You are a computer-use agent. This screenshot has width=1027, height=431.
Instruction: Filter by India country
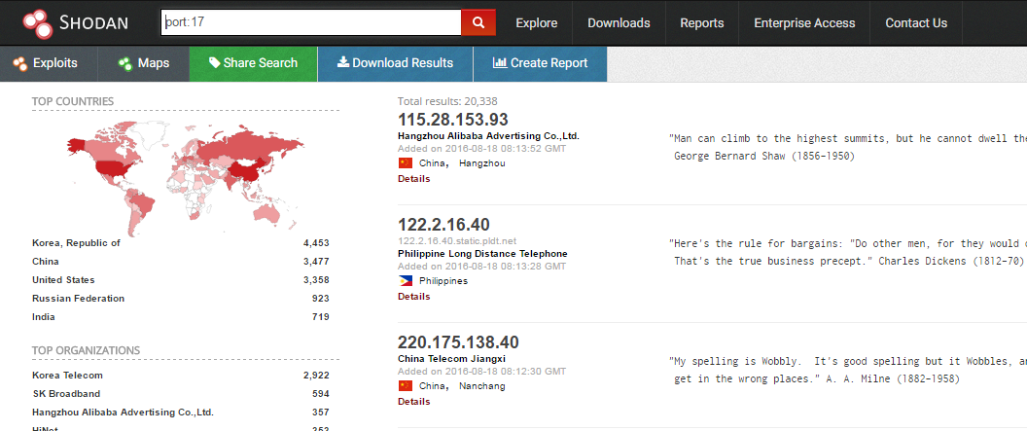point(43,316)
